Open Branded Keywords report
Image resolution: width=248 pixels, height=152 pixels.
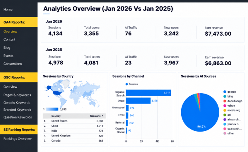[x=17, y=110]
